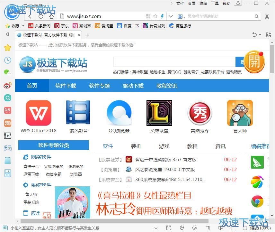Open the 爱淘宝 bookmark
Viewport: 275px width, 232px height.
pyautogui.click(x=104, y=26)
